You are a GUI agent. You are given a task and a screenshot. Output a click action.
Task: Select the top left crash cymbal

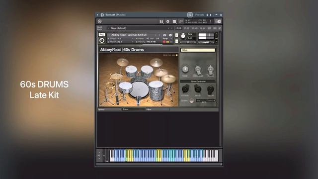coord(123,62)
